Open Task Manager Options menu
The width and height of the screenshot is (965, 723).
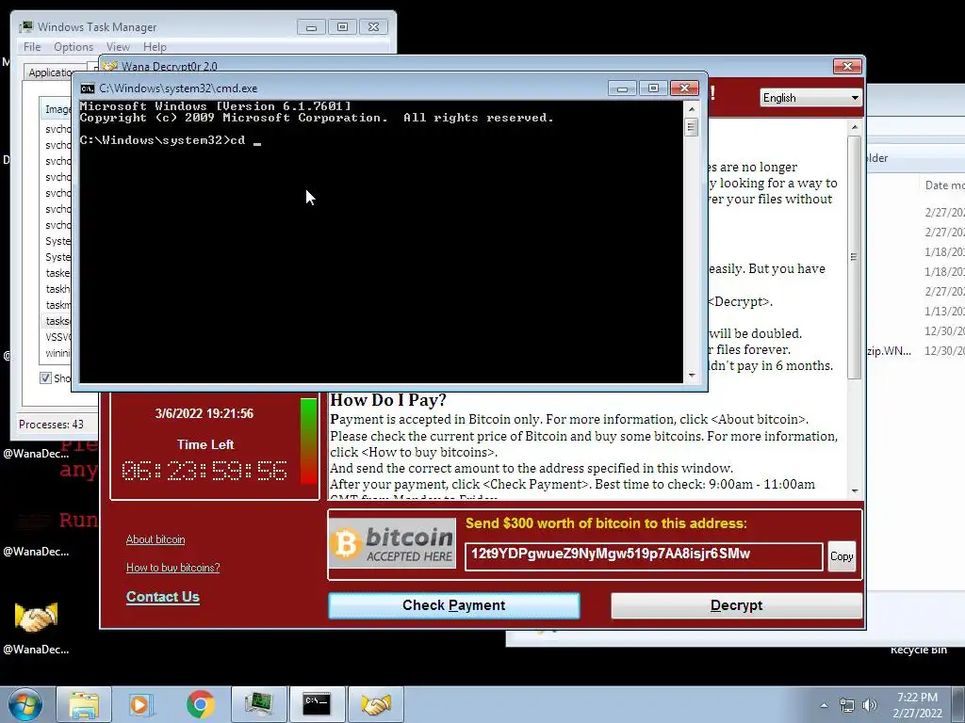[x=74, y=47]
